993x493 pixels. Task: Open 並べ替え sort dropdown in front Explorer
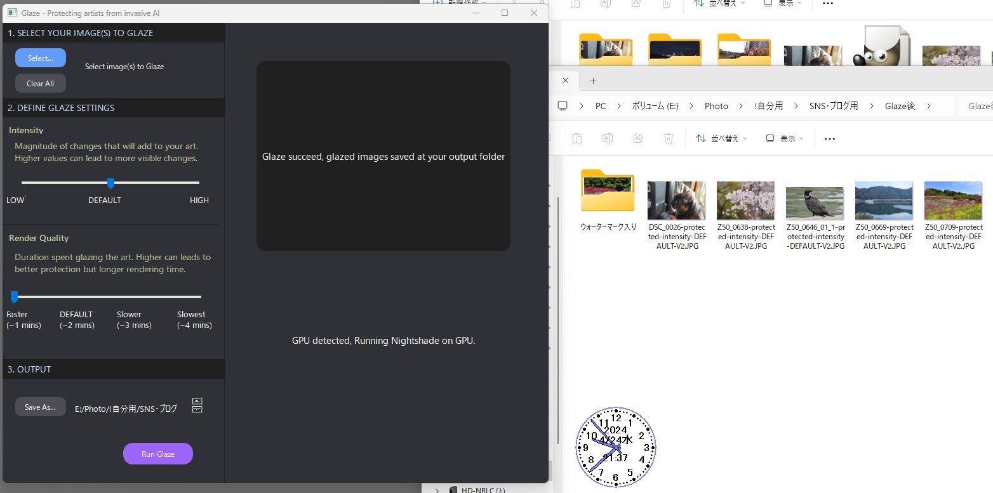point(721,138)
